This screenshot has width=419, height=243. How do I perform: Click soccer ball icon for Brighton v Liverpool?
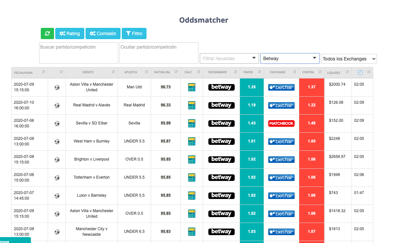[57, 160]
